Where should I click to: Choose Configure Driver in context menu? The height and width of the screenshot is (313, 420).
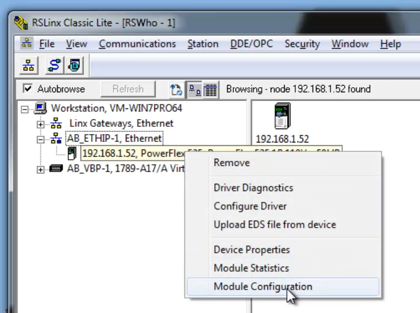tap(283, 206)
